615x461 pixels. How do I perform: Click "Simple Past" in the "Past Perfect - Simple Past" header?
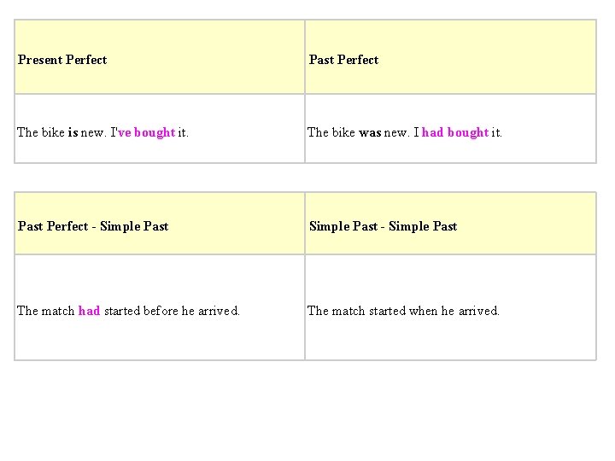pos(134,226)
